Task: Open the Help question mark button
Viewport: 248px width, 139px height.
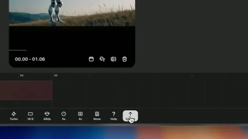Action: [x=114, y=116]
